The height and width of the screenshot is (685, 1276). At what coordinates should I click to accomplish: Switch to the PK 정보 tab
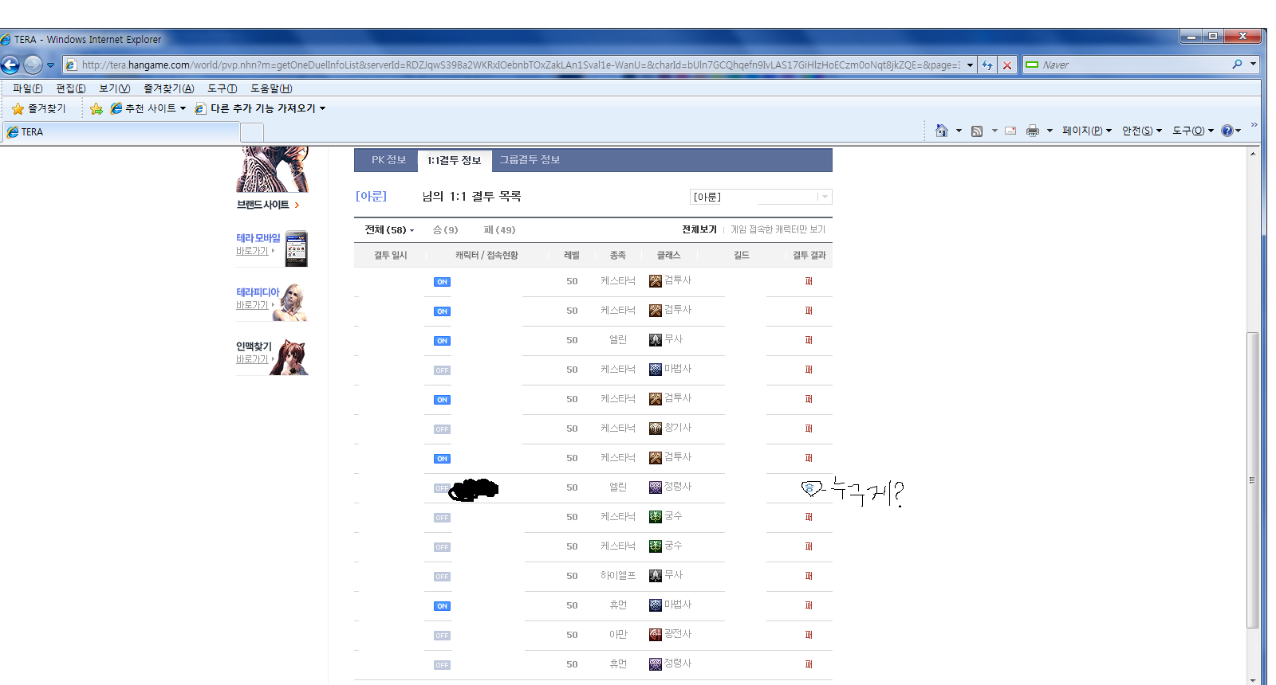pyautogui.click(x=388, y=160)
